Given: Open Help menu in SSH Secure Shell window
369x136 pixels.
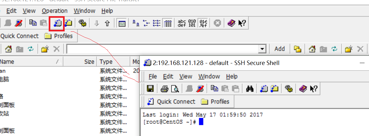Looking at the screenshot, I should pos(231,76).
